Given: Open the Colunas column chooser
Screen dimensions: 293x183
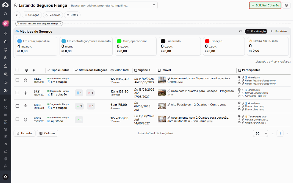Looking at the screenshot, I should [48, 133].
